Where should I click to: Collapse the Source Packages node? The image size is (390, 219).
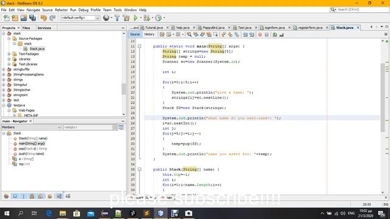9,38
